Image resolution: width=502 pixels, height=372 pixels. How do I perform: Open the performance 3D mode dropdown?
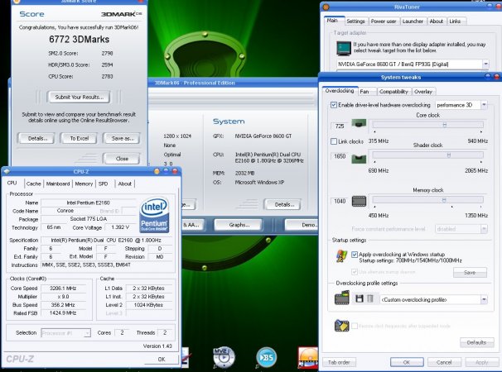pyautogui.click(x=484, y=105)
